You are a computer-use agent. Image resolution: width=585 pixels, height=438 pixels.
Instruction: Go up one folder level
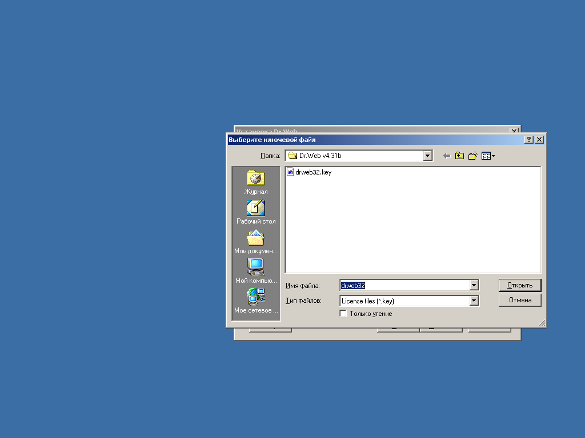pyautogui.click(x=460, y=156)
